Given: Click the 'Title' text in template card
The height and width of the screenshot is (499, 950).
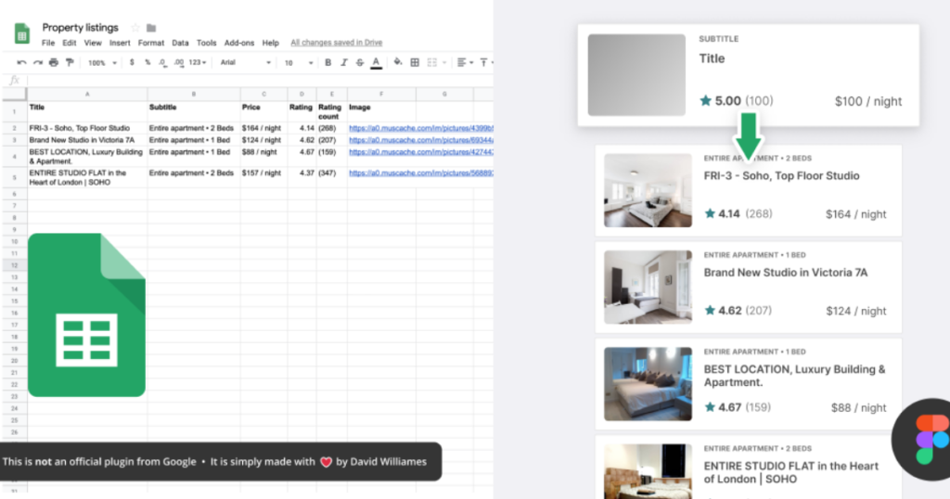Looking at the screenshot, I should (712, 58).
